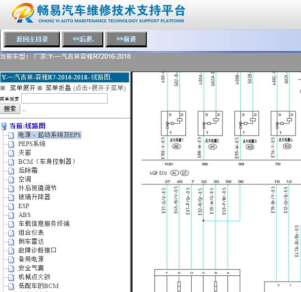Open the 外后视镜调节 diagram
This screenshot has height=292, width=301.
pyautogui.click(x=38, y=188)
